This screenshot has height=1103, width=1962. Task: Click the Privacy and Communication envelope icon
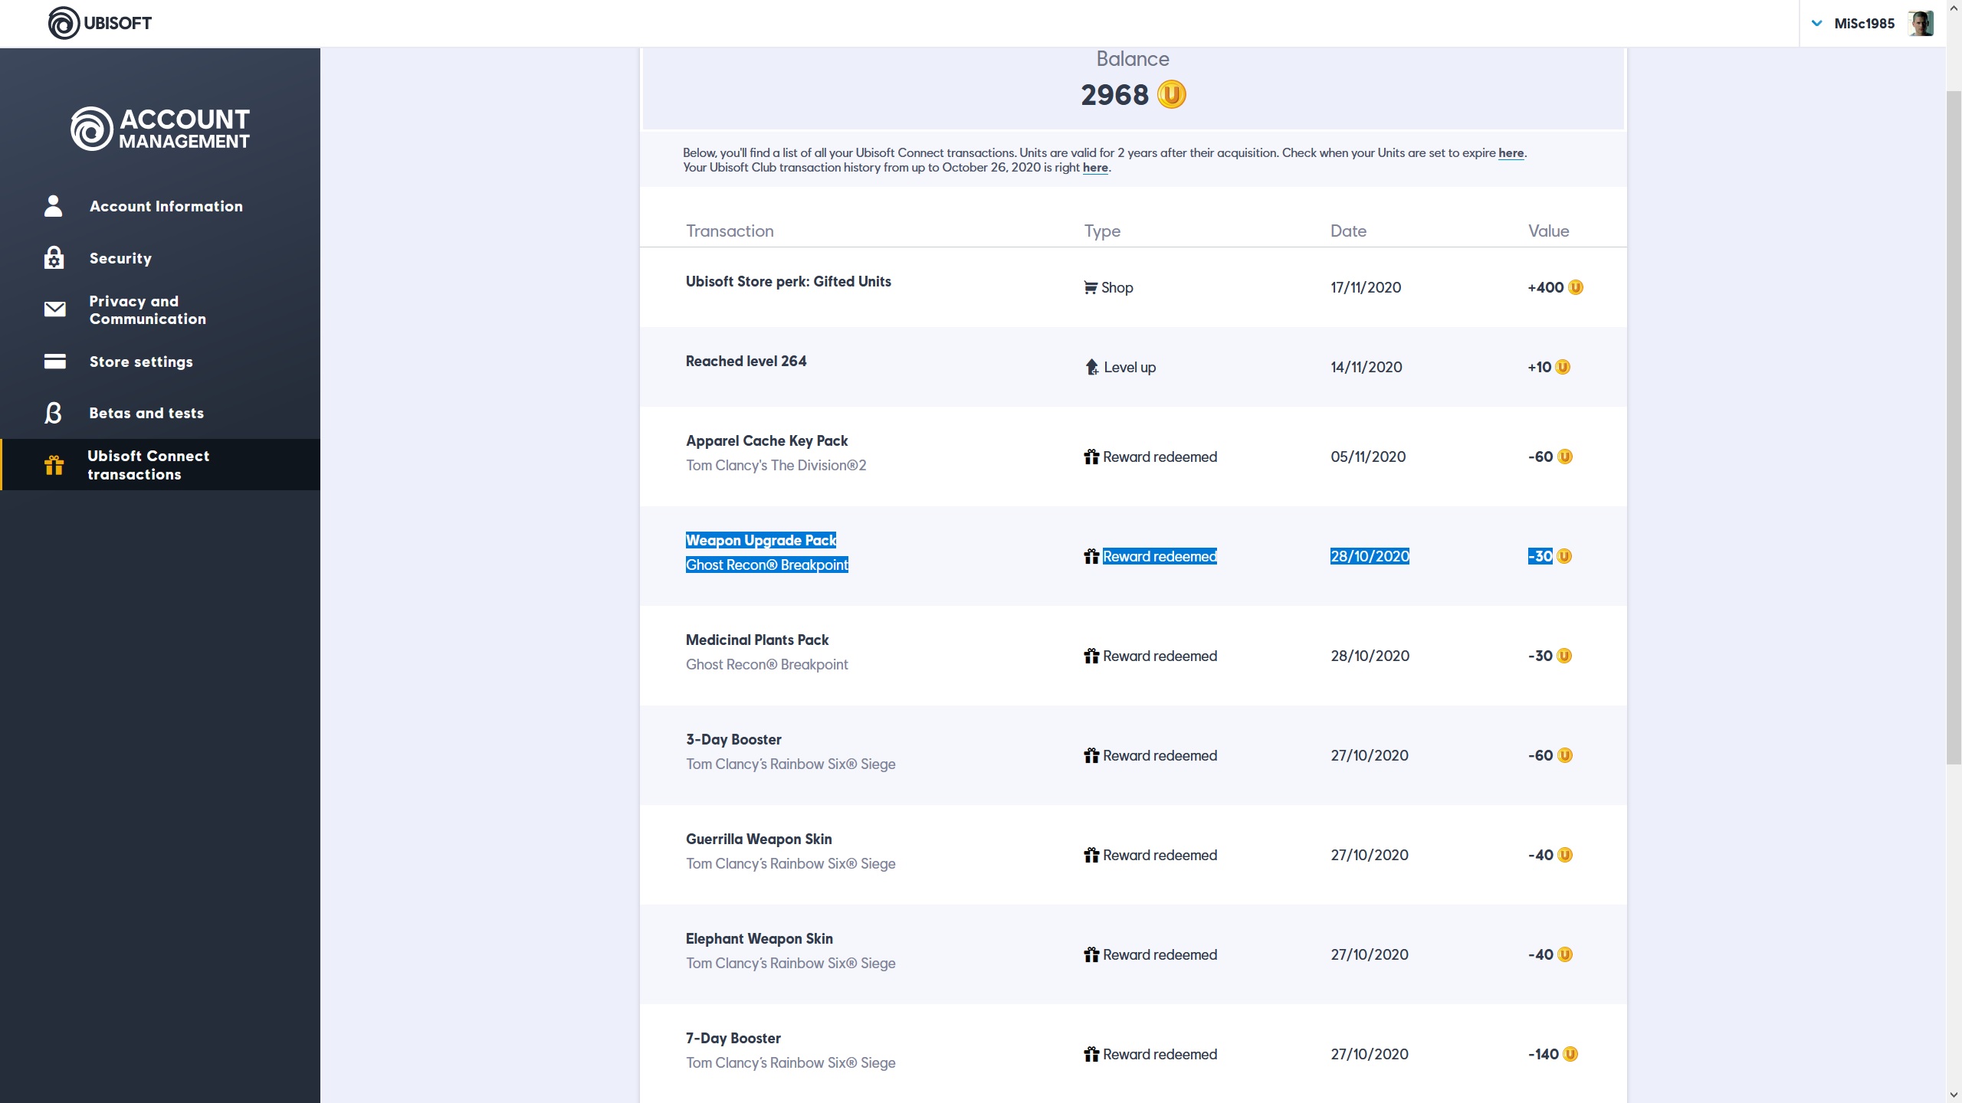point(54,309)
